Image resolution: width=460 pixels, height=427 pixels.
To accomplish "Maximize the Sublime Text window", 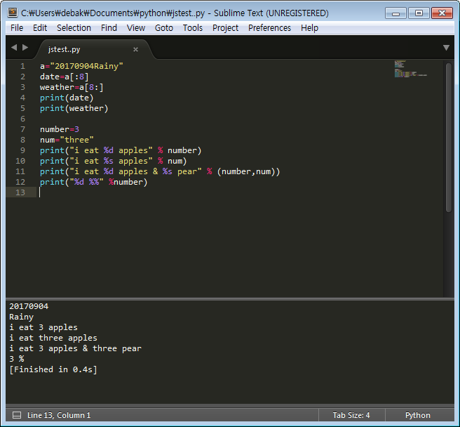I will (419, 13).
